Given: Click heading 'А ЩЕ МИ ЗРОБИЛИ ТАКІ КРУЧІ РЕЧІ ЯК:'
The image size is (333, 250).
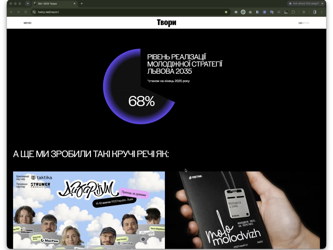Looking at the screenshot, I should click(91, 154).
